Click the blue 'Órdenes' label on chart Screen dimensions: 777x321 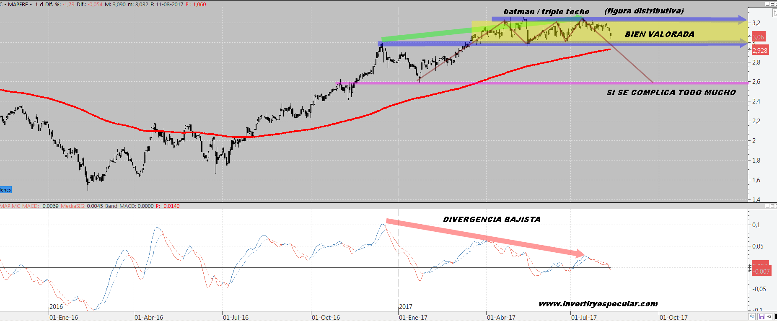click(5, 190)
